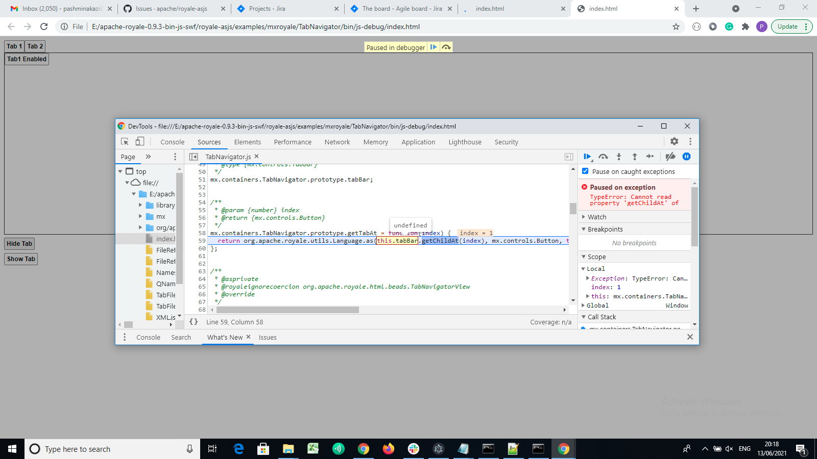
Task: Open DevTools customize three-dot menu
Action: [x=690, y=141]
